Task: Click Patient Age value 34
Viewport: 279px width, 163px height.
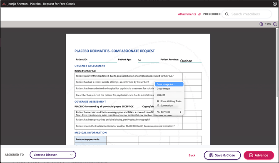Action: (139, 60)
